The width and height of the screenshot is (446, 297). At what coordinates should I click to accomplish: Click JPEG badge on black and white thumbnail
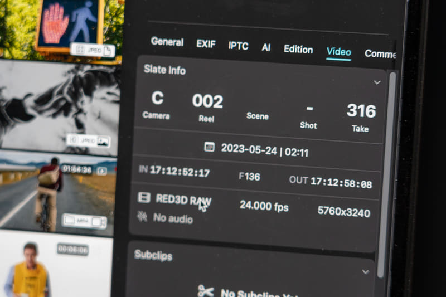(88, 140)
